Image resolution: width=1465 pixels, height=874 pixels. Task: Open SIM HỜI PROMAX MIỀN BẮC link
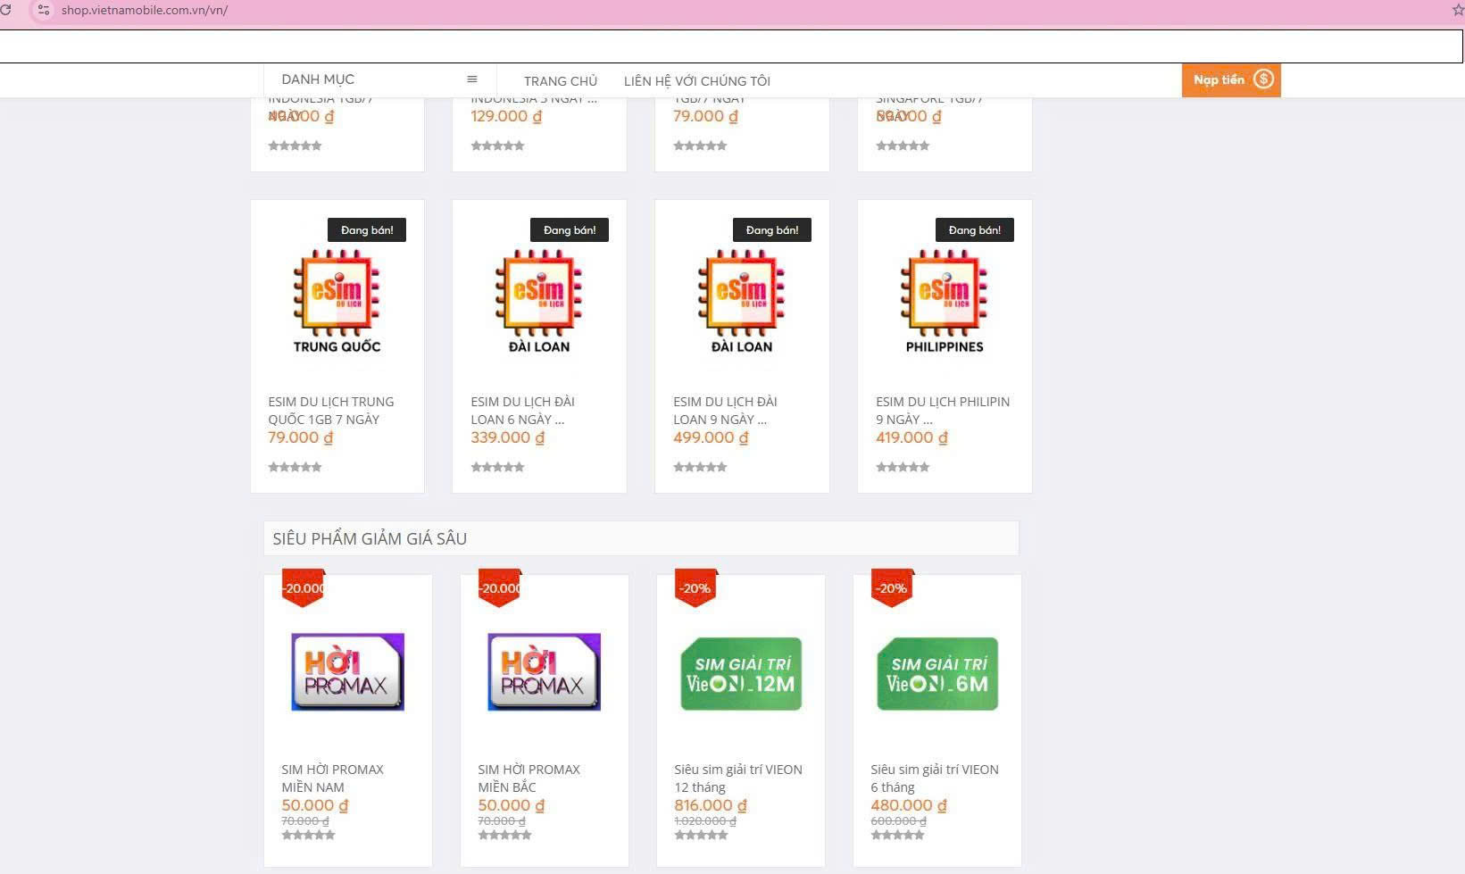[529, 778]
